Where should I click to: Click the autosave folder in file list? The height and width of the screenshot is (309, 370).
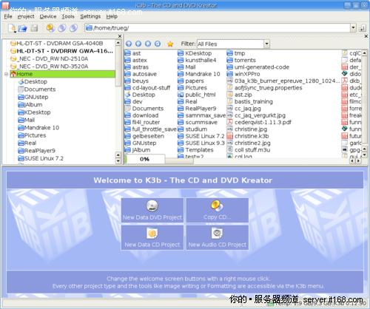pyautogui.click(x=141, y=74)
